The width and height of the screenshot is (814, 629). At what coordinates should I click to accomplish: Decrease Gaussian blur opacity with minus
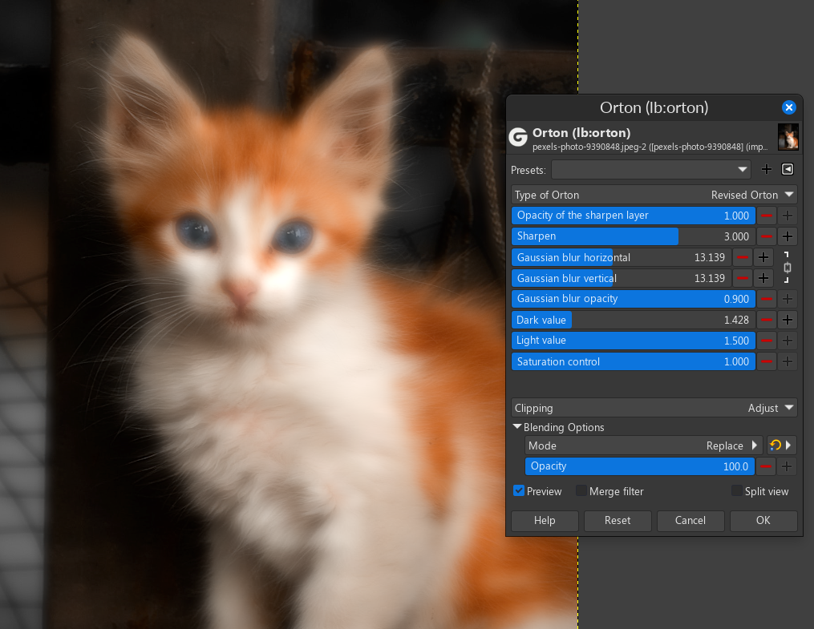coord(766,299)
